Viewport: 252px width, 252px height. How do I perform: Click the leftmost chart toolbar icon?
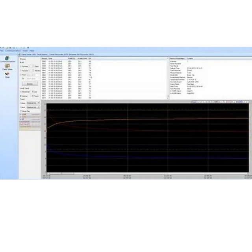[194, 102]
